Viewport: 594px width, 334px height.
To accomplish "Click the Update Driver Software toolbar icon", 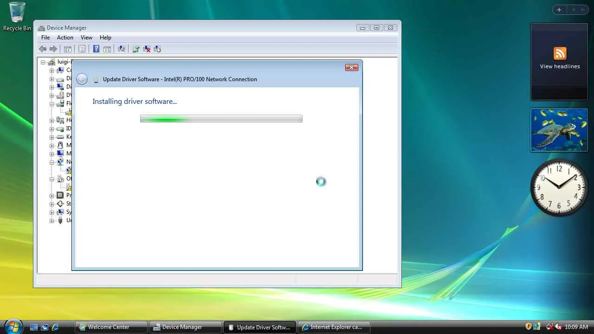I will click(x=136, y=49).
